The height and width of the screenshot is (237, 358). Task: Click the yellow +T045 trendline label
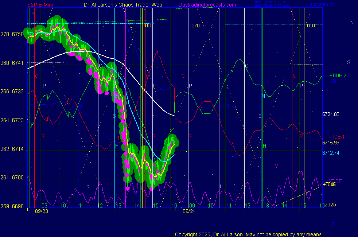click(x=329, y=185)
